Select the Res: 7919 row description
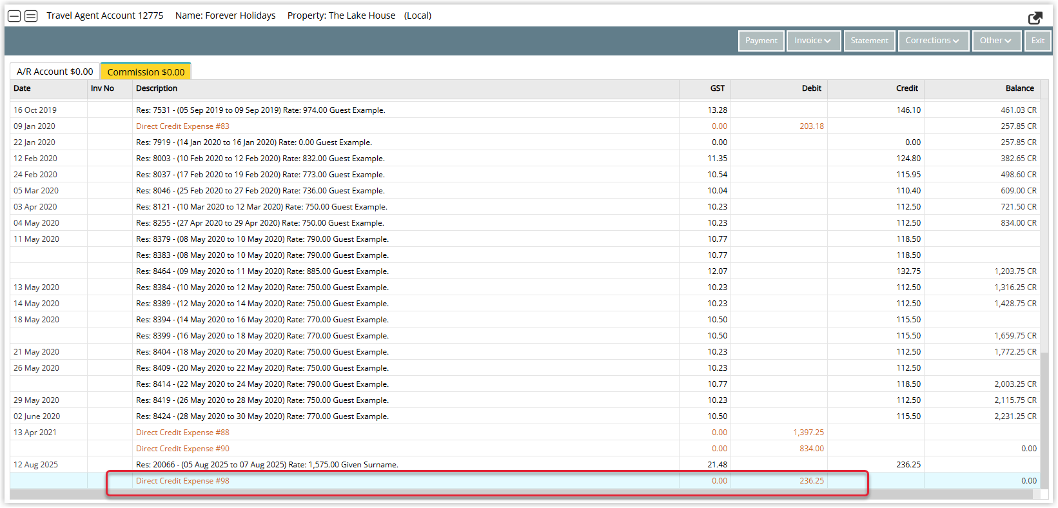 pos(254,142)
